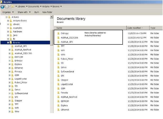Click the SoftwareSerial folder icon in file list

point(59,71)
